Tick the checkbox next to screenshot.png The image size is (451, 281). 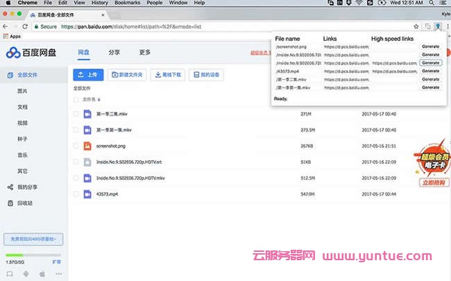[76, 146]
